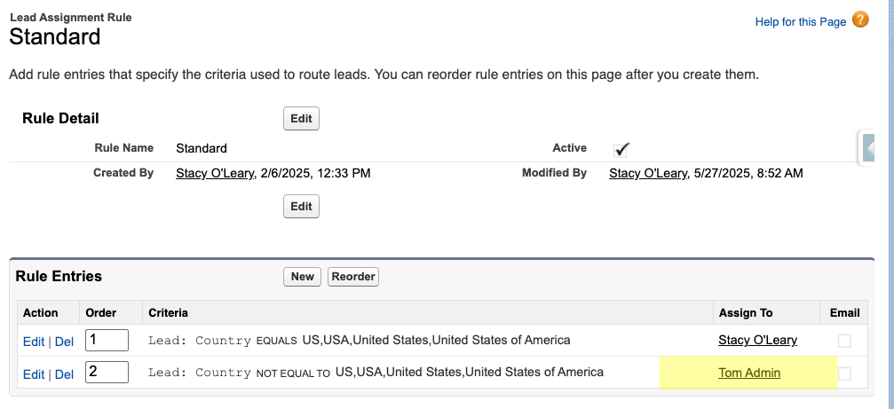Expand the collapsed side panel arrow
The height and width of the screenshot is (409, 894).
coord(870,146)
